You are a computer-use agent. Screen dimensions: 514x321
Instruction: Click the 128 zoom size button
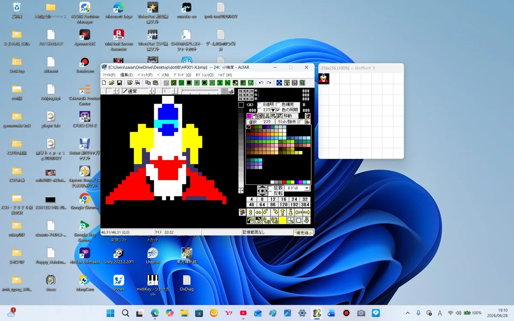[284, 205]
